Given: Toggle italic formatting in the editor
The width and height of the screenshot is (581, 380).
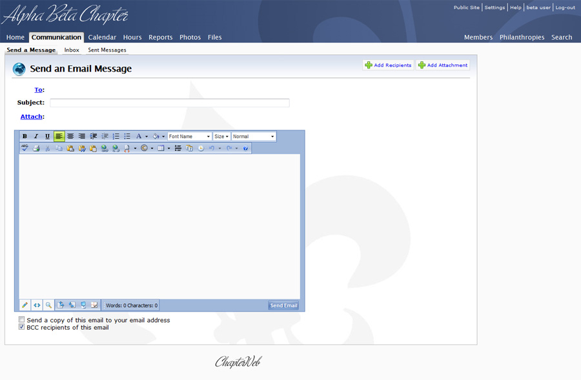Looking at the screenshot, I should [36, 136].
